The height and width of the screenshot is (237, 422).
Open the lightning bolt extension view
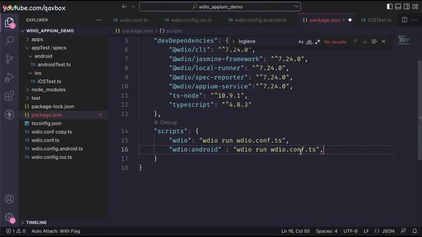pyautogui.click(x=9, y=115)
